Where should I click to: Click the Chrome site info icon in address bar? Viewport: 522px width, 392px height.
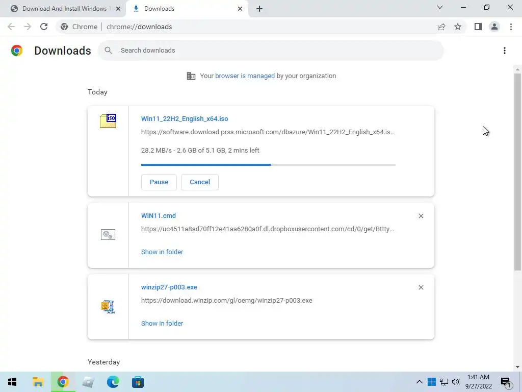64,27
